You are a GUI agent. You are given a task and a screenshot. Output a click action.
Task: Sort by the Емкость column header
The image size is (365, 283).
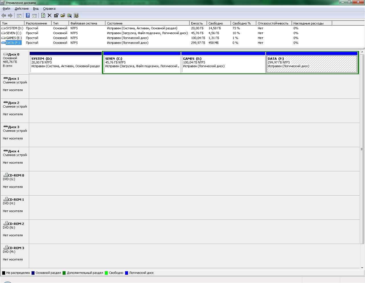(198, 23)
